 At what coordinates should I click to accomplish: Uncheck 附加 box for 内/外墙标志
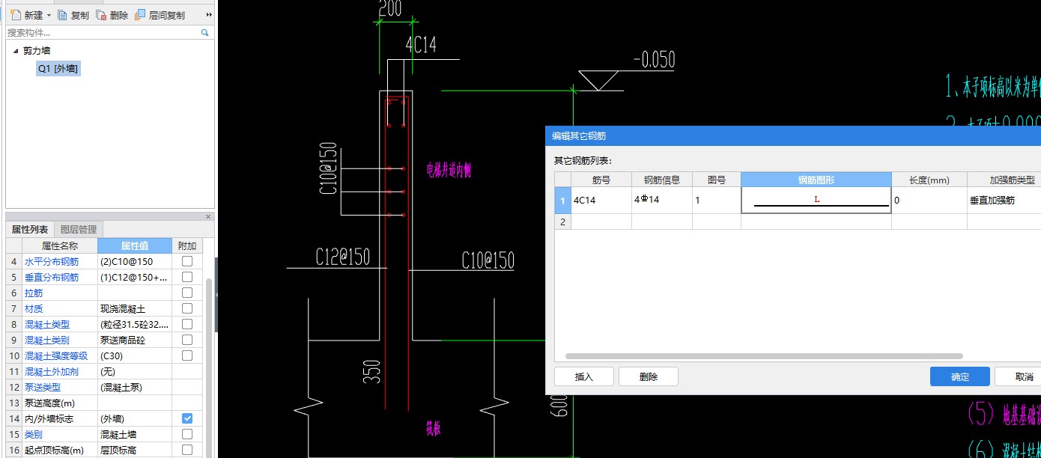pyautogui.click(x=187, y=418)
